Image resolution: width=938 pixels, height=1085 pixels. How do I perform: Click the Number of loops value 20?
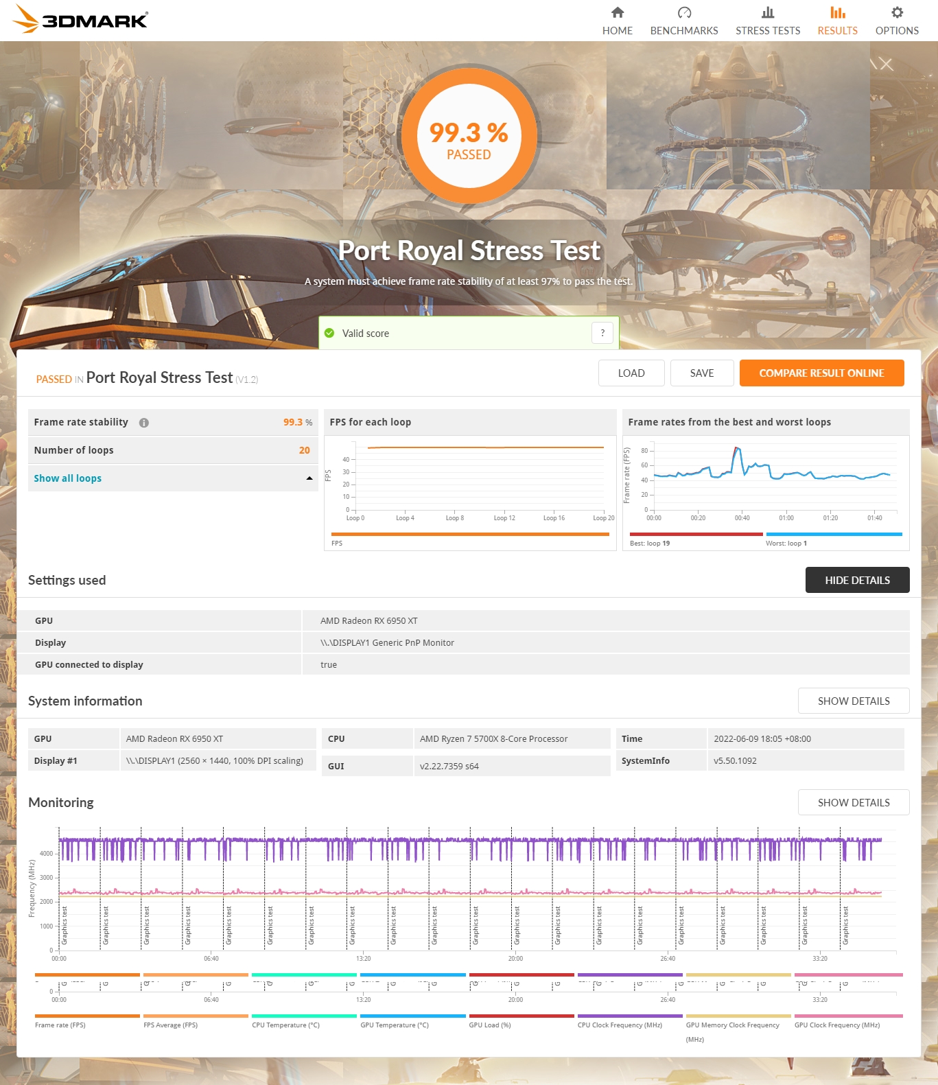pos(304,450)
